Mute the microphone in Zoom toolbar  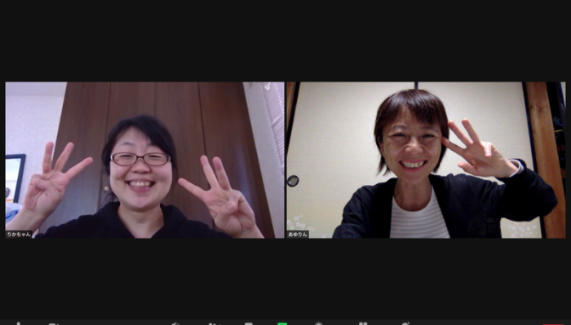click(18, 323)
